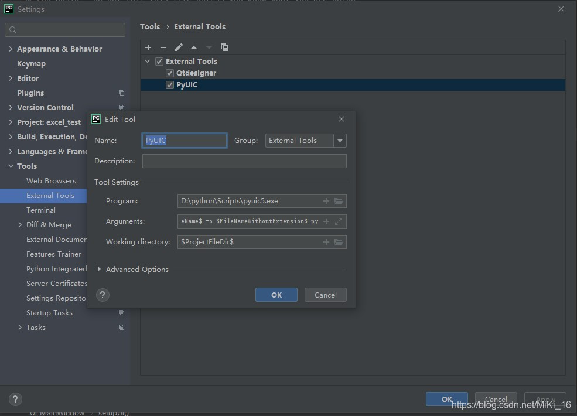Click the remove tool minus icon
The height and width of the screenshot is (416, 577).
coord(163,47)
